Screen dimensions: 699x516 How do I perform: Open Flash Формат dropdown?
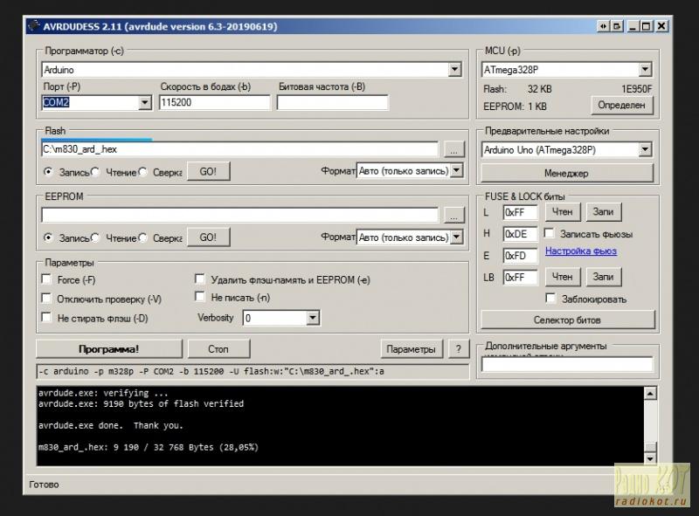click(x=456, y=171)
